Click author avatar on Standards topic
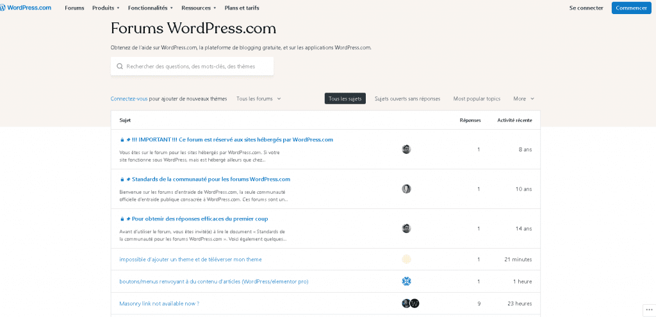The width and height of the screenshot is (656, 317). (406, 189)
